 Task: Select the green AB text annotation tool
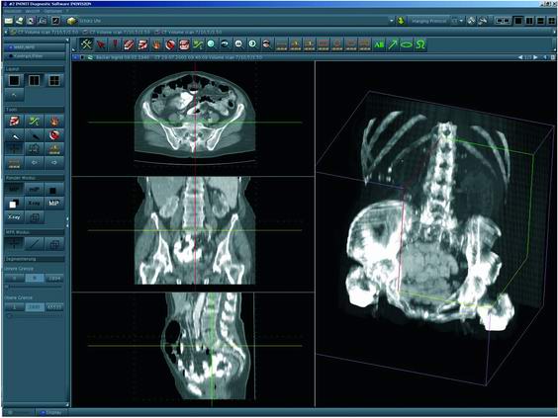[379, 44]
